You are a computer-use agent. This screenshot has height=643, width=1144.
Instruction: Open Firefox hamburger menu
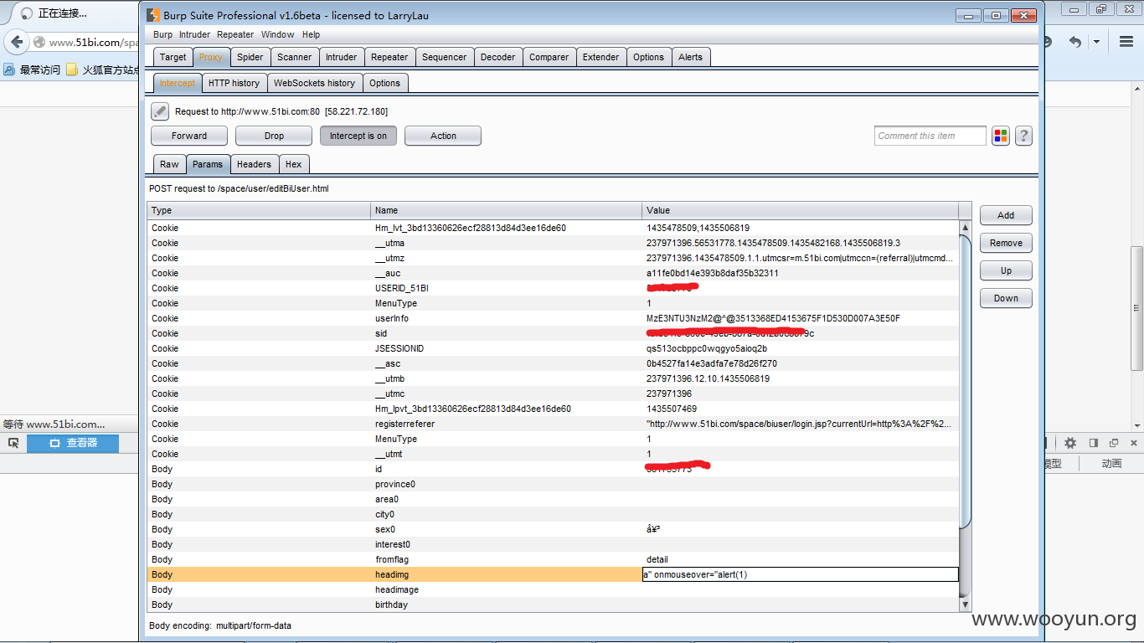(x=1126, y=42)
